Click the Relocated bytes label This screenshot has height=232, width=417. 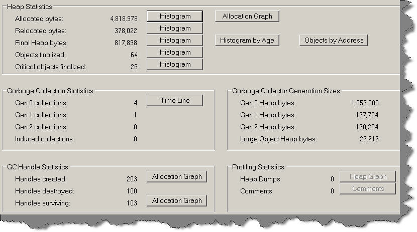coord(41,31)
